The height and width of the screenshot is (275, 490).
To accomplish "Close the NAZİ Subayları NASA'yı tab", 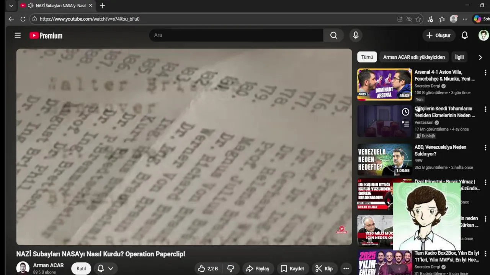I will pyautogui.click(x=91, y=6).
